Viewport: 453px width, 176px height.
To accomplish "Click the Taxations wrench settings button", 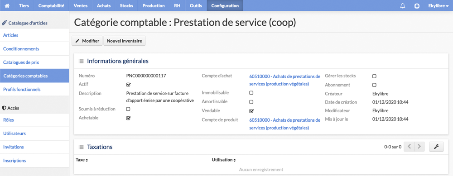I will tap(436, 147).
